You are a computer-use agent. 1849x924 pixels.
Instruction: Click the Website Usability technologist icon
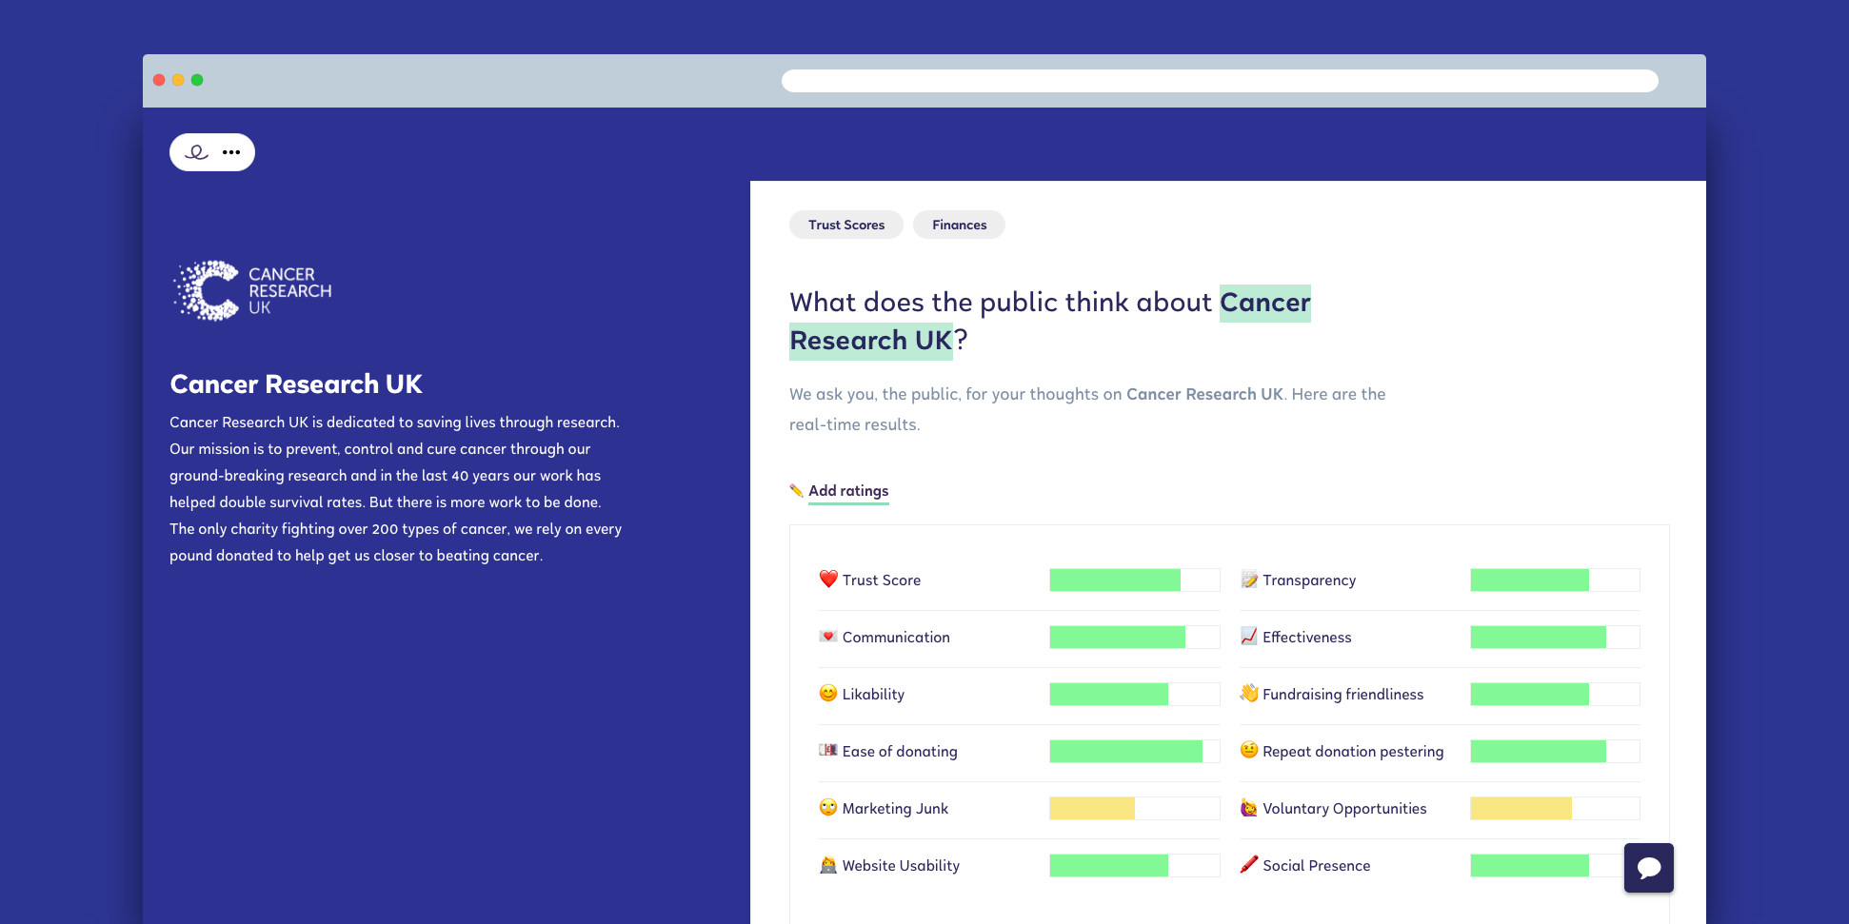[x=828, y=864]
